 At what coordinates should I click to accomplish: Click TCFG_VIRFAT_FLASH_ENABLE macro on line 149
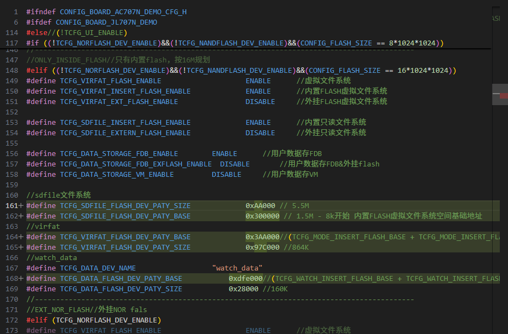coord(111,81)
